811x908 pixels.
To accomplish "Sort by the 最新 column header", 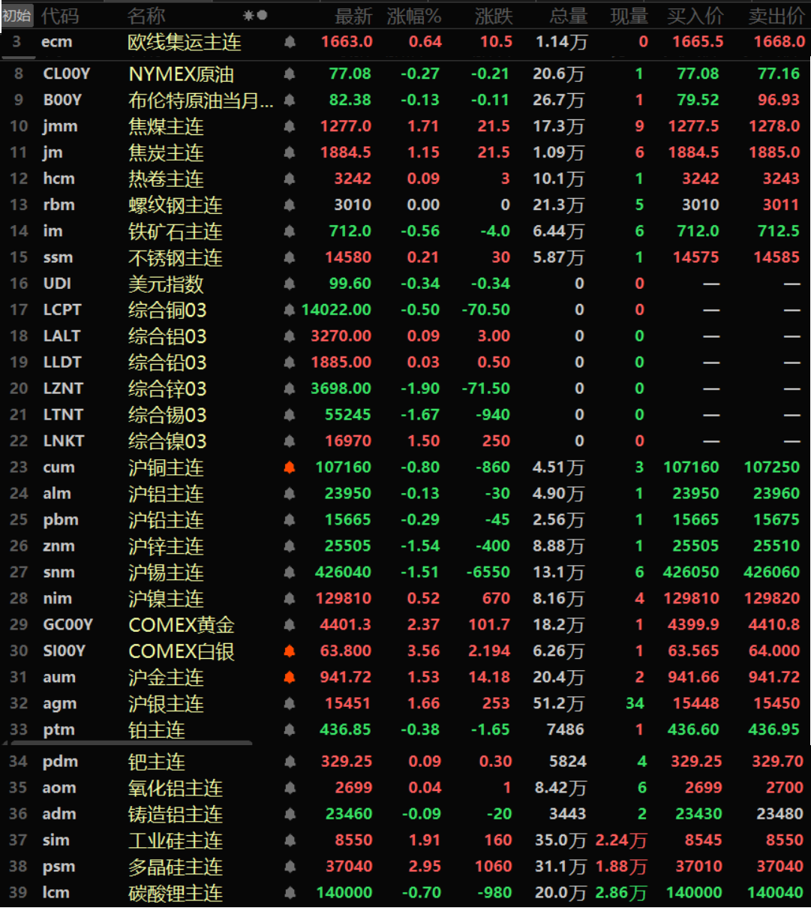I will tap(353, 16).
